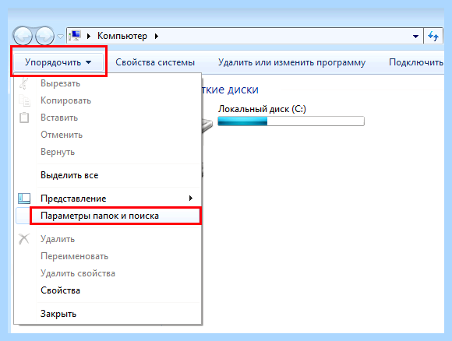Image resolution: width=452 pixels, height=341 pixels.
Task: Click the clipboard icon beside Вставить
Action: [24, 118]
